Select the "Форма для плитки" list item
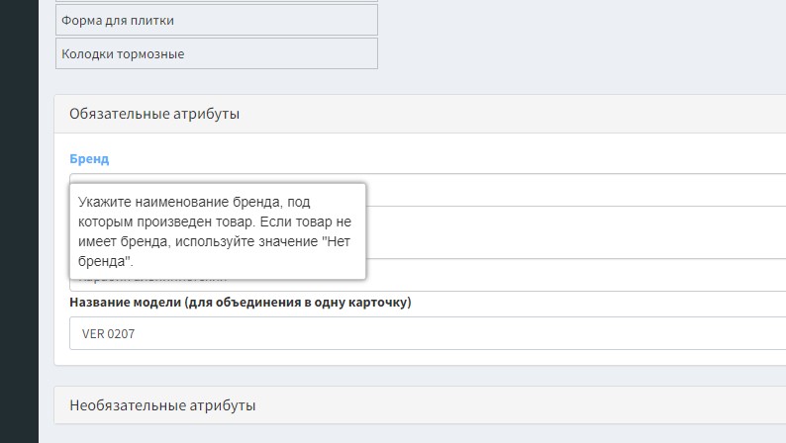Screen dimensions: 786x443 click(217, 21)
